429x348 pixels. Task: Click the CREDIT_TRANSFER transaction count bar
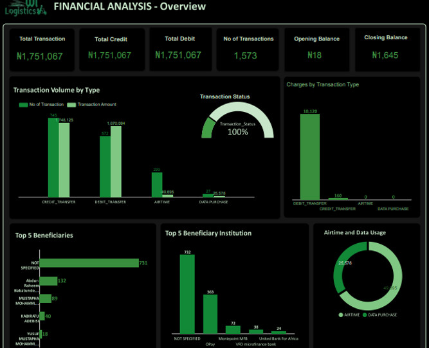coord(53,158)
